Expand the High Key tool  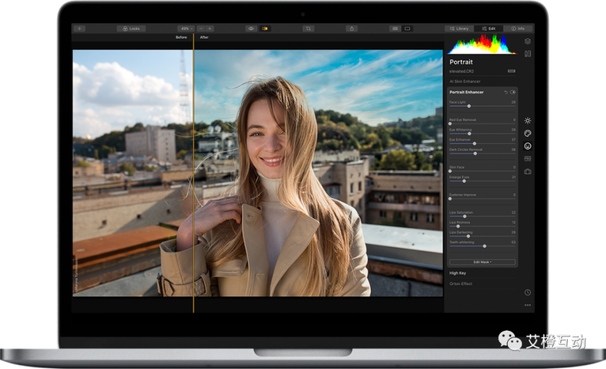click(458, 273)
